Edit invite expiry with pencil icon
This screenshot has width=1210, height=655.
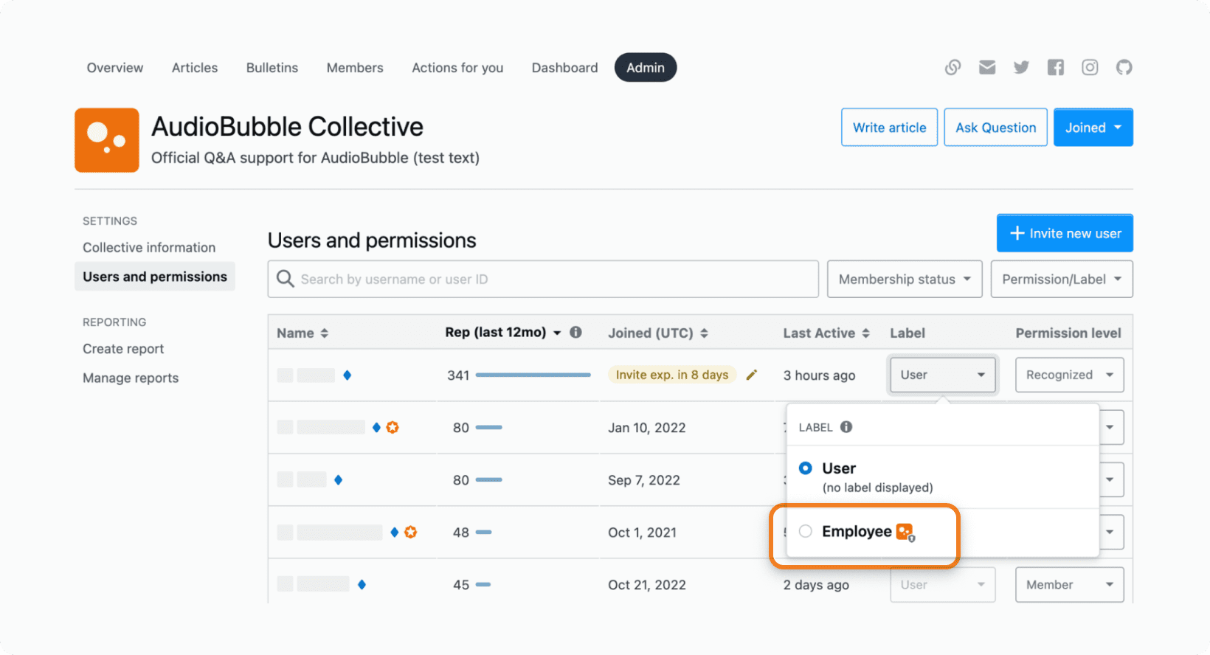point(752,375)
